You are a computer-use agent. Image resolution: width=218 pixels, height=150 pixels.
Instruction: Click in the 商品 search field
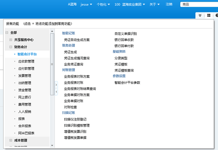[x=199, y=5]
